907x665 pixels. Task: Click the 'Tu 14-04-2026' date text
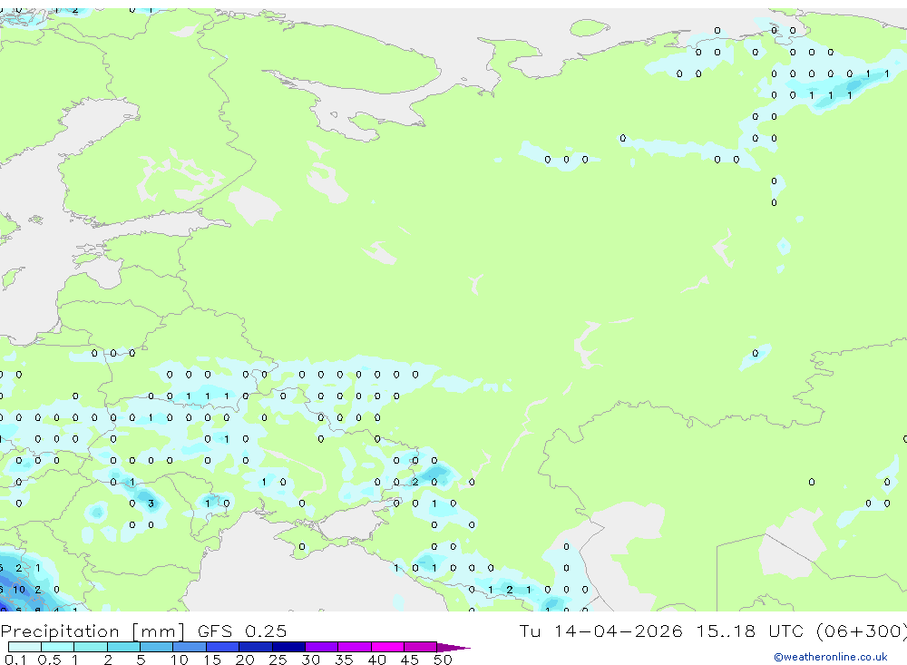[600, 631]
